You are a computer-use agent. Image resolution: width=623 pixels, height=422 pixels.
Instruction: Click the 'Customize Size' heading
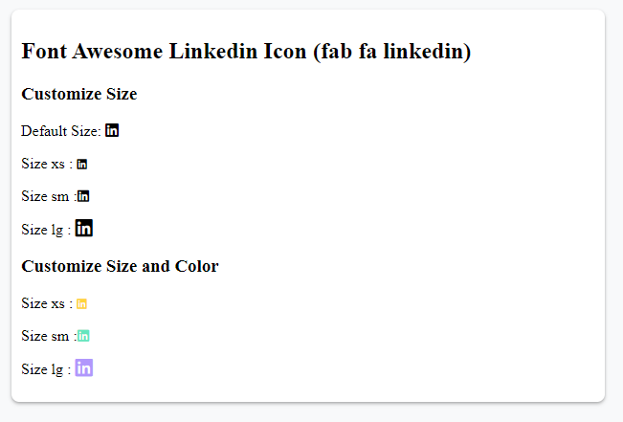coord(78,94)
